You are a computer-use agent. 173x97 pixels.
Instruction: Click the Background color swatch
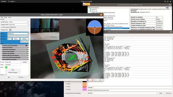10,30
